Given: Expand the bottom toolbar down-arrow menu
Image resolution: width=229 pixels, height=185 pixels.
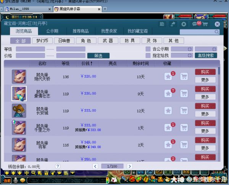Looking at the screenshot, I should pos(73,173).
